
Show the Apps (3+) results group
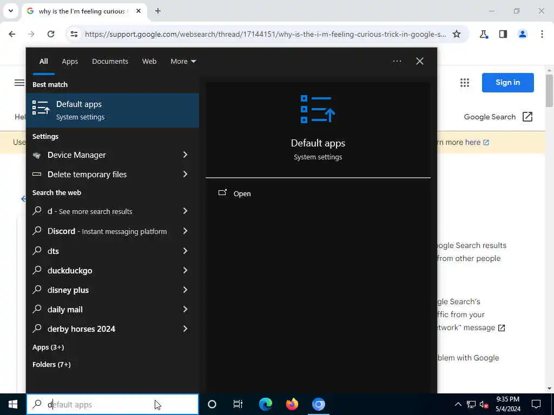(48, 347)
